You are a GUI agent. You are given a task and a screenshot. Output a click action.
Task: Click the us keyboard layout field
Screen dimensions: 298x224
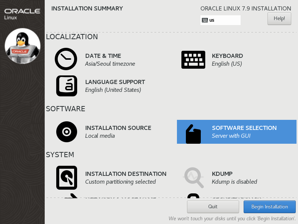(x=221, y=20)
